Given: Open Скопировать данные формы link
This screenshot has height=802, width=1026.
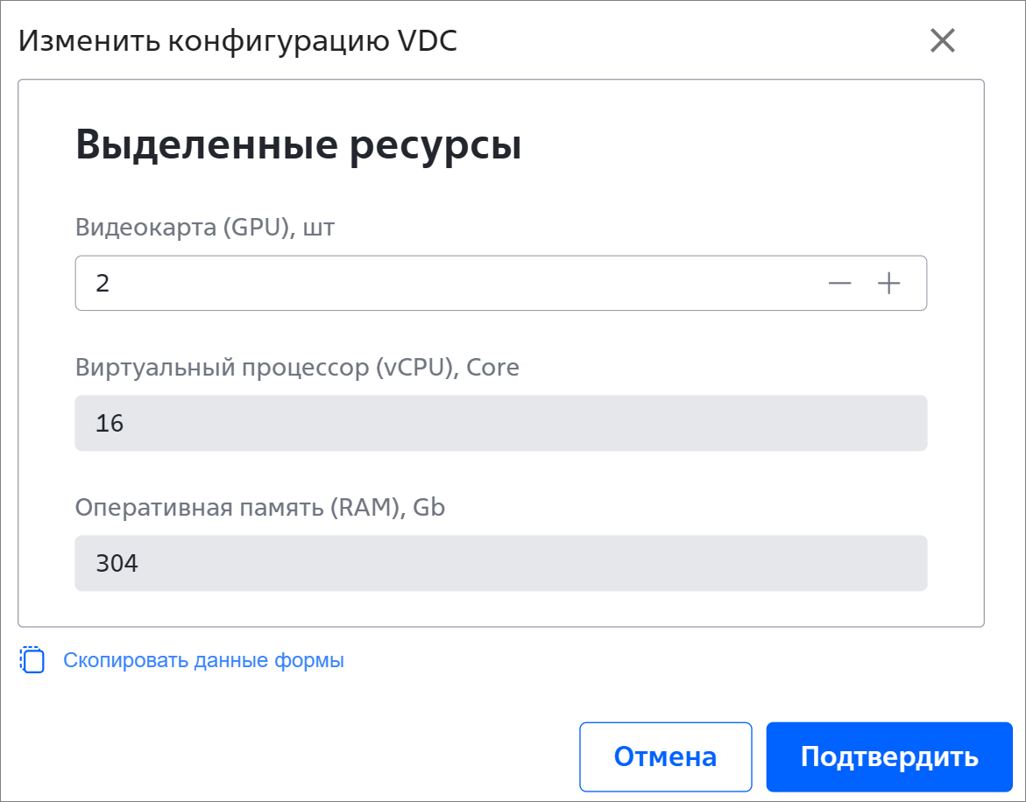Looking at the screenshot, I should [x=203, y=660].
